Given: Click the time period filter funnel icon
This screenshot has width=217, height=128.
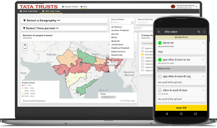Looking at the screenshot, I should click(x=24, y=28).
